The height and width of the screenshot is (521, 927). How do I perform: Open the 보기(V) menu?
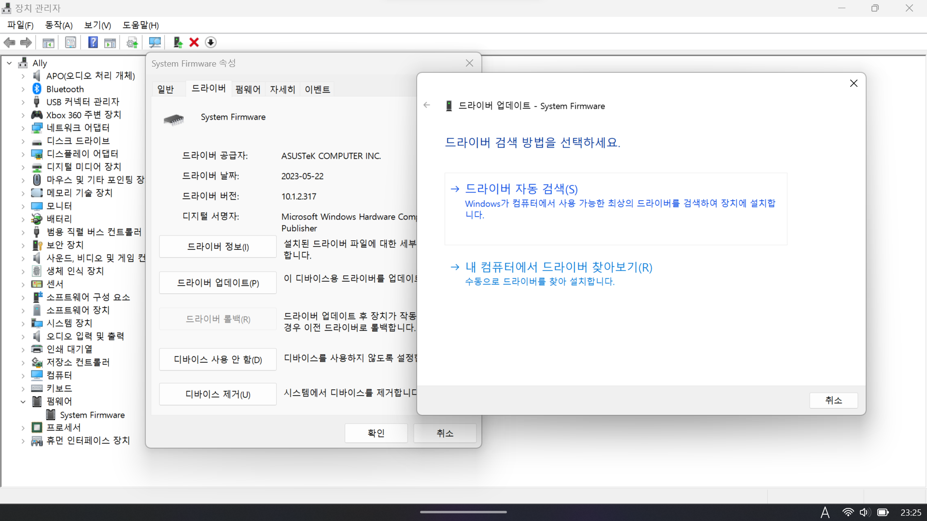click(98, 25)
